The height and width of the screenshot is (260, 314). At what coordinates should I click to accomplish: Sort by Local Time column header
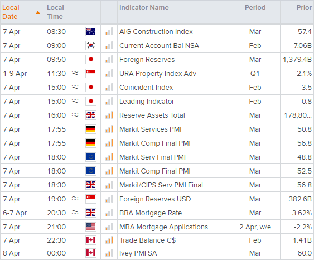pyautogui.click(x=55, y=12)
